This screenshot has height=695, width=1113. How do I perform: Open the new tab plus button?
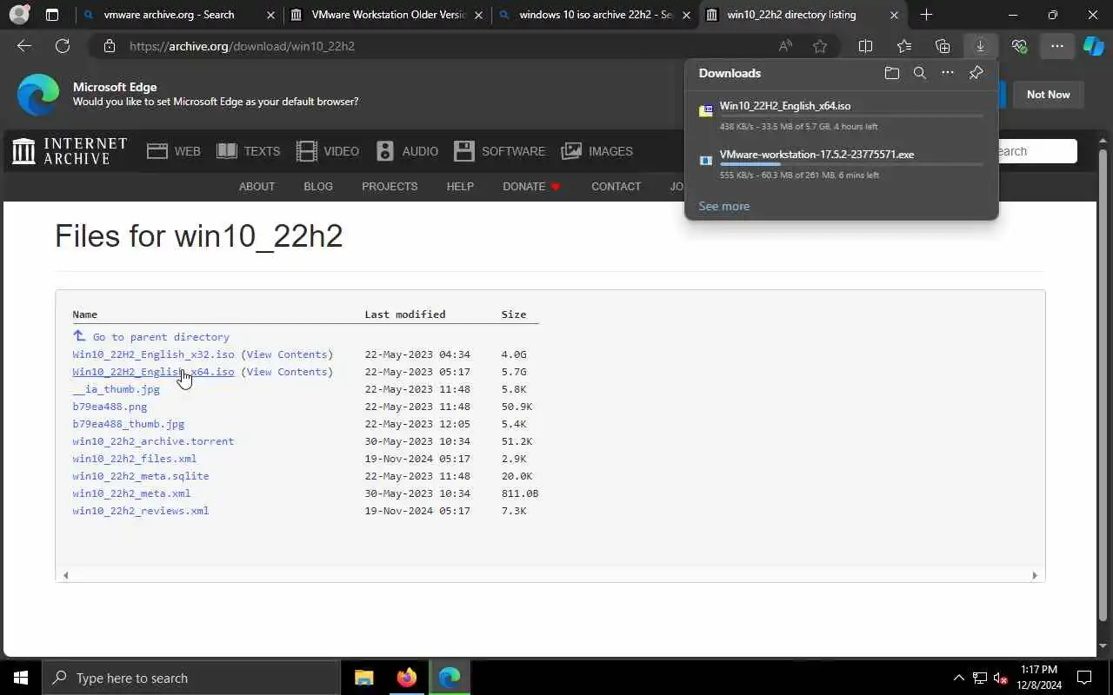(x=926, y=15)
